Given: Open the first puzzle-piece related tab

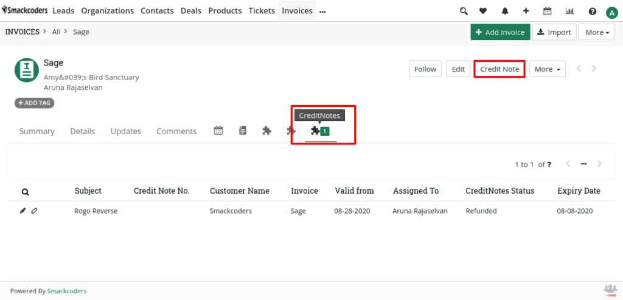Looking at the screenshot, I should click(266, 131).
